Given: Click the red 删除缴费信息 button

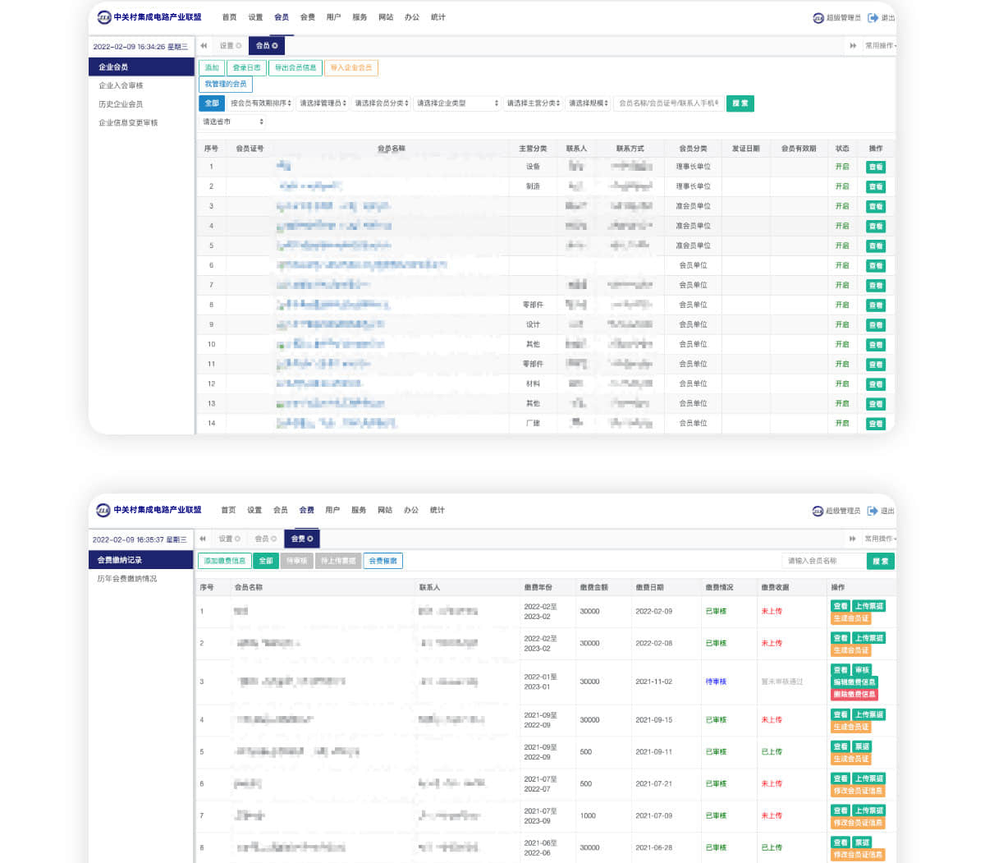Looking at the screenshot, I should [854, 695].
